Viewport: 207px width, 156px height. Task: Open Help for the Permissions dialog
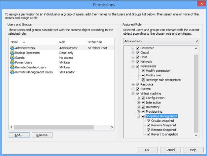193,150
